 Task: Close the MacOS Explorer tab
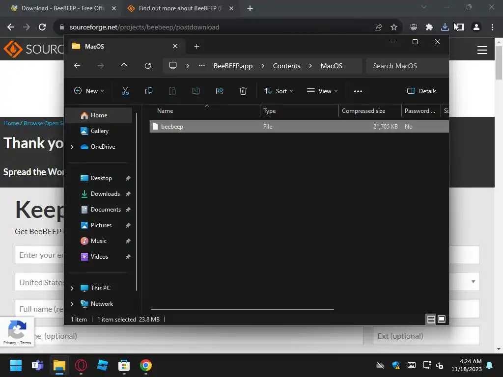(x=175, y=46)
